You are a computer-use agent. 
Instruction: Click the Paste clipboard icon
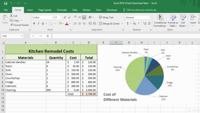point(5,18)
